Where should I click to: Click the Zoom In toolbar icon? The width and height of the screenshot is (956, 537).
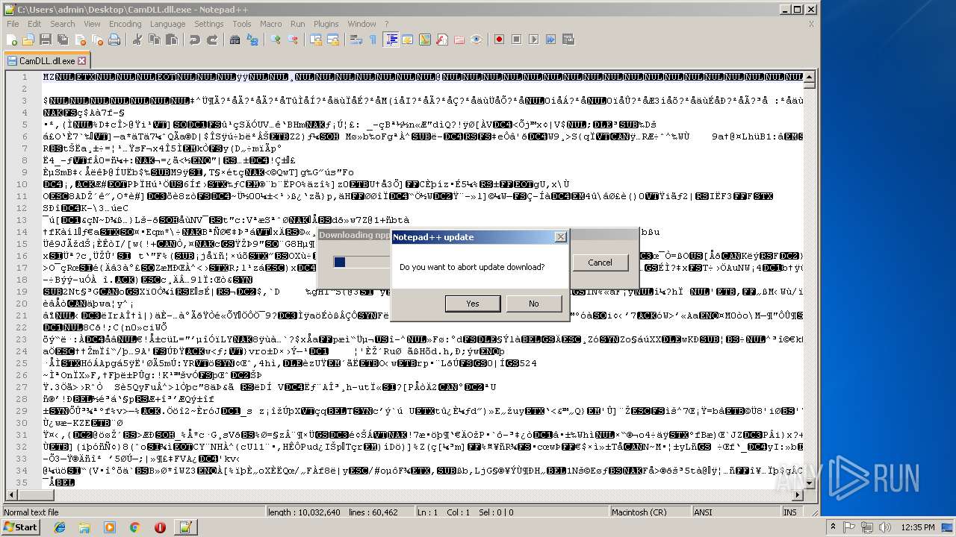tap(276, 40)
